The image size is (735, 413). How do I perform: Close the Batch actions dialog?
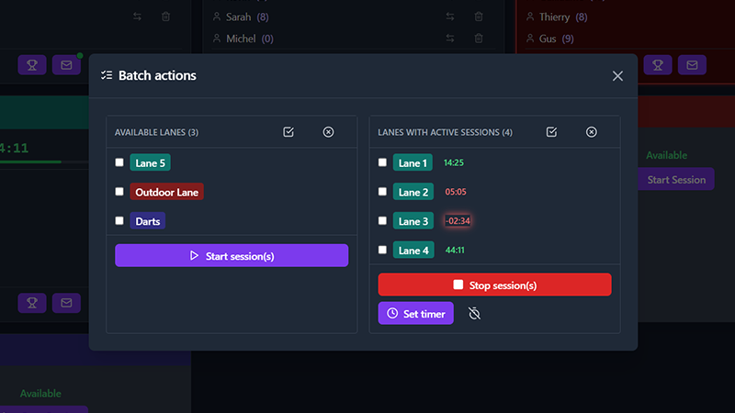(x=617, y=76)
